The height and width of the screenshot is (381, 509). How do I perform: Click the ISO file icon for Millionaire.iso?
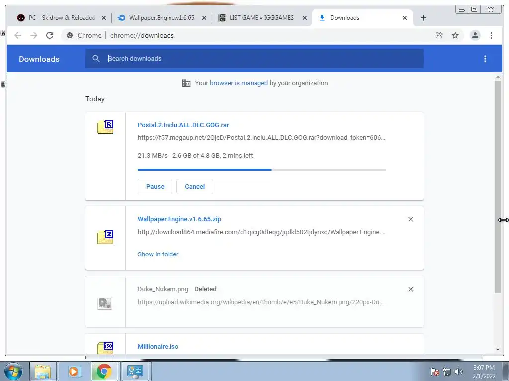[x=105, y=348]
